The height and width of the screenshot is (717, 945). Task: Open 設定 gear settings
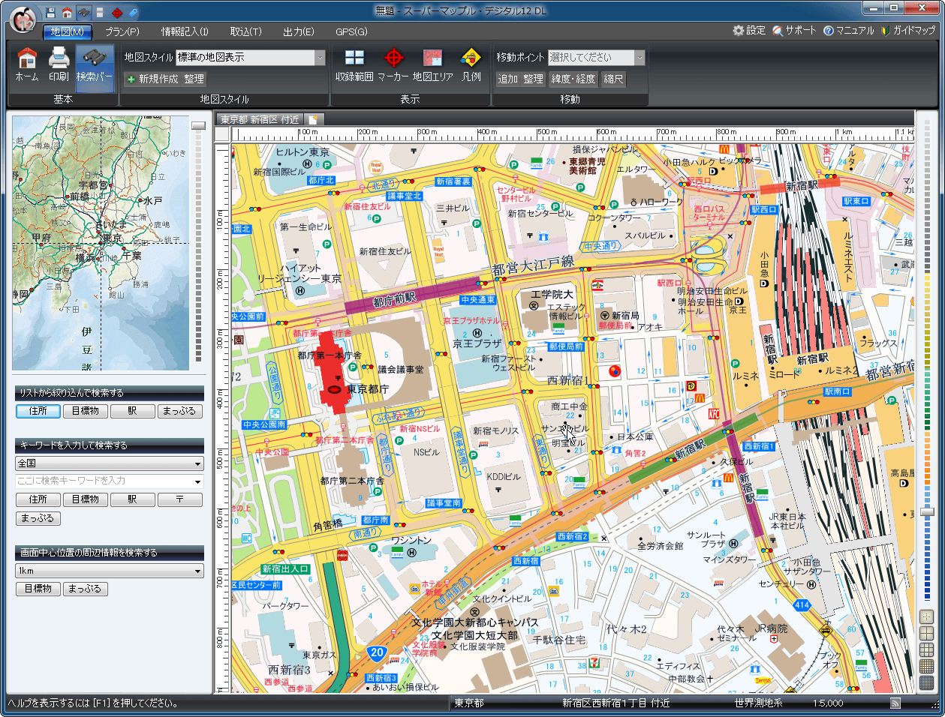tap(749, 31)
